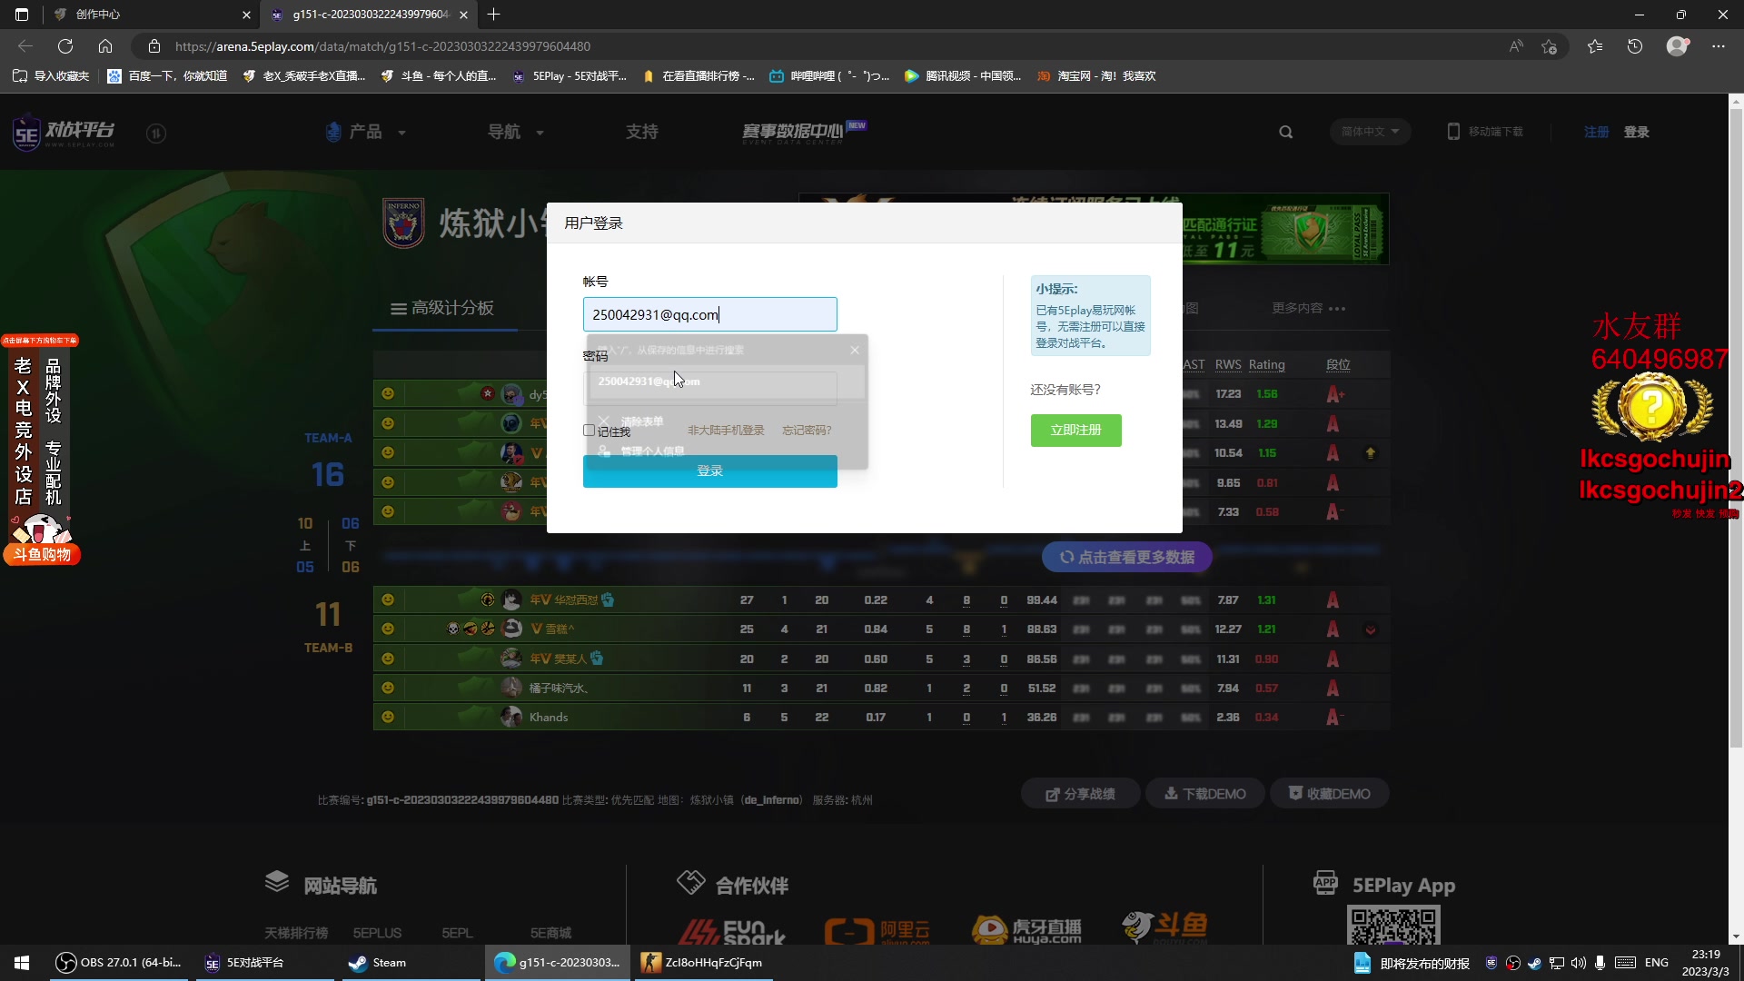Click 注册 in the site header

coord(1596,132)
